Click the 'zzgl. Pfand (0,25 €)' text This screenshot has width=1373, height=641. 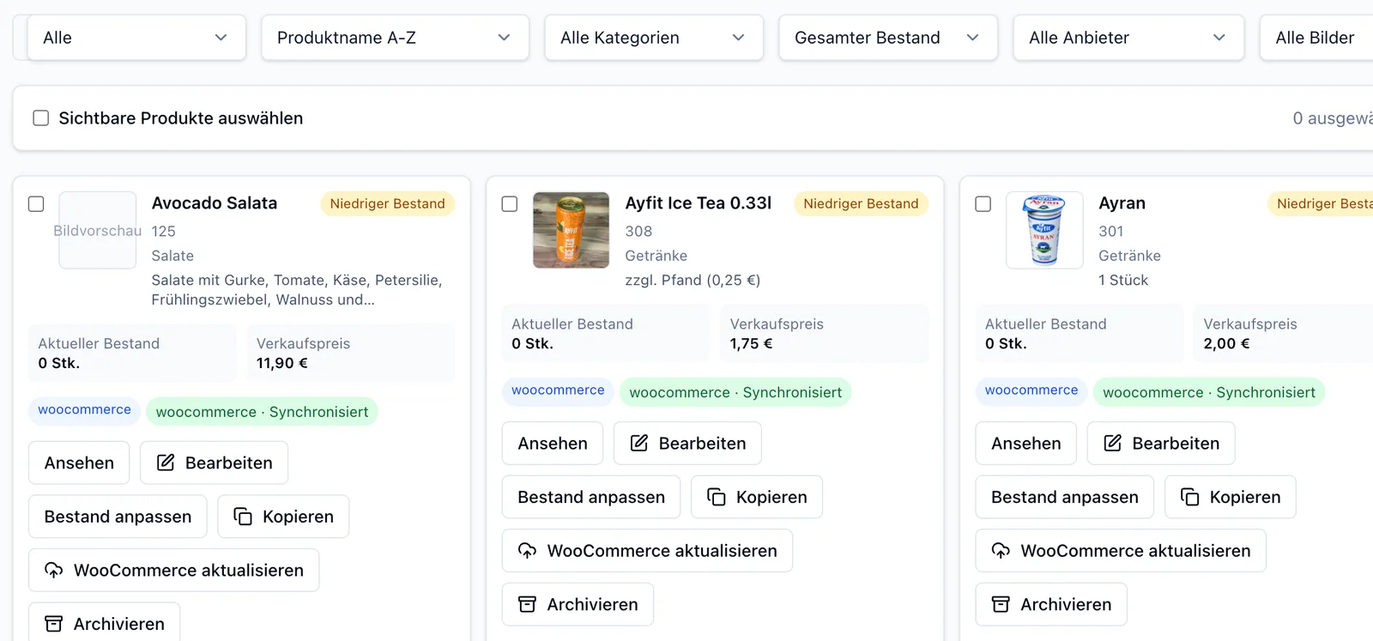693,280
